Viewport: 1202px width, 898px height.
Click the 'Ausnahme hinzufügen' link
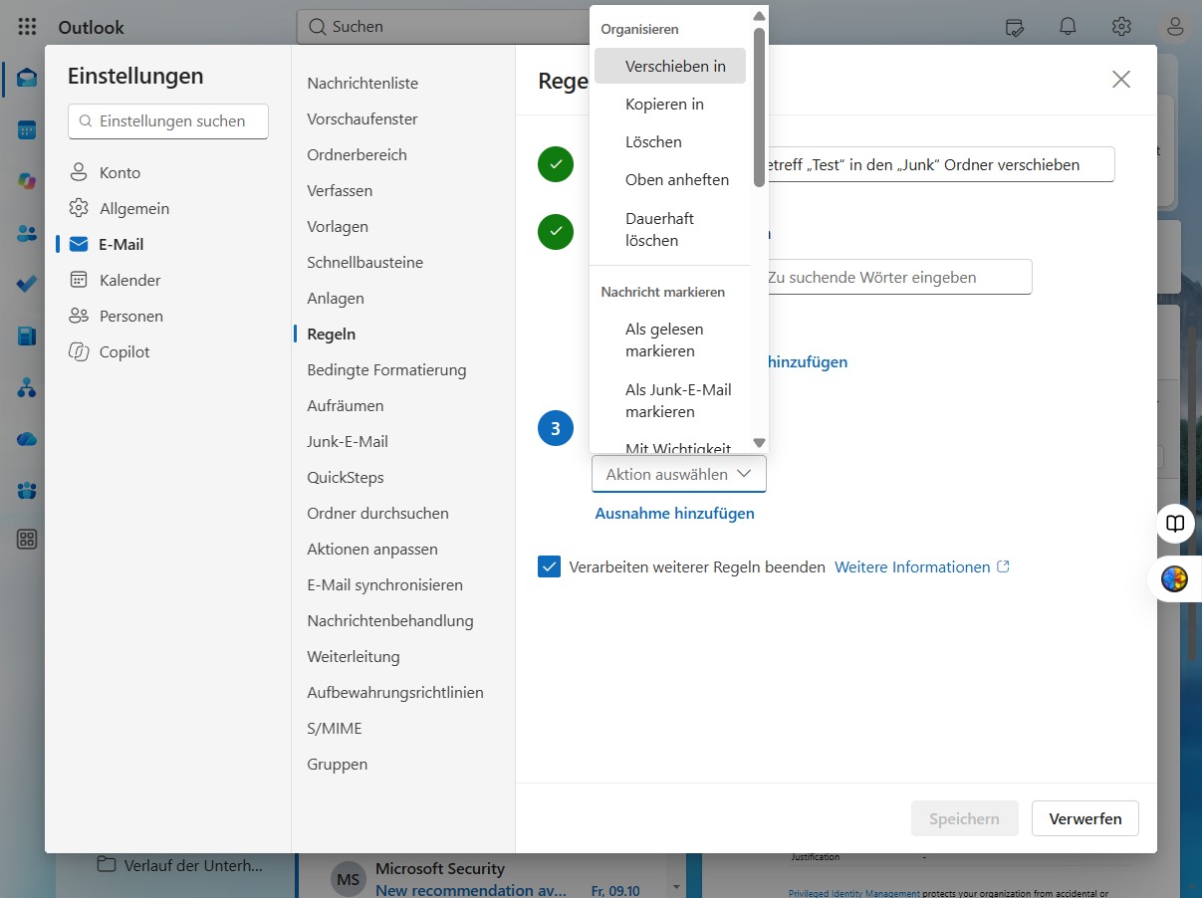(674, 514)
